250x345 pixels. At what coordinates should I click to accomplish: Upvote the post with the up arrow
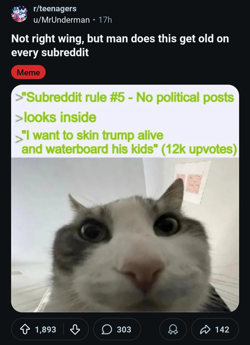[x=25, y=330]
